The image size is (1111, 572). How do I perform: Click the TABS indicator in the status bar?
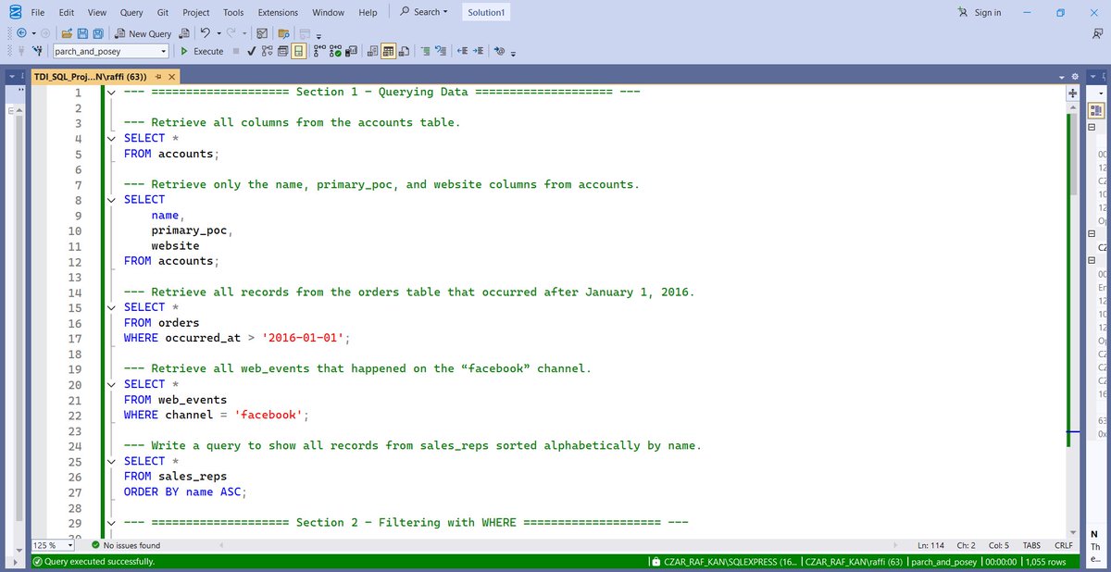pyautogui.click(x=1030, y=546)
